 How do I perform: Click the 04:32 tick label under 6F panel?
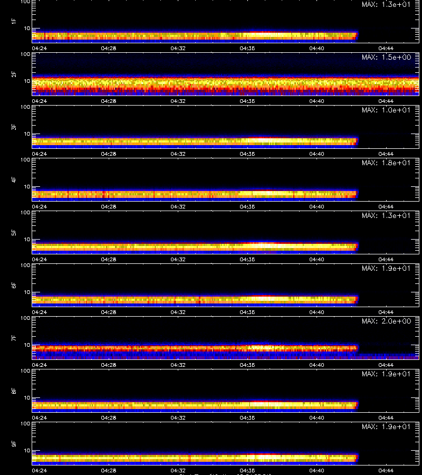(178, 312)
